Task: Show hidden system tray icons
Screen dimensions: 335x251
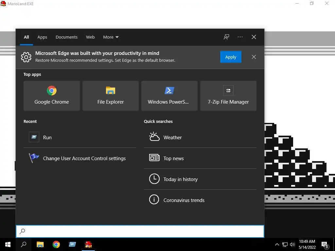Action: [277, 244]
